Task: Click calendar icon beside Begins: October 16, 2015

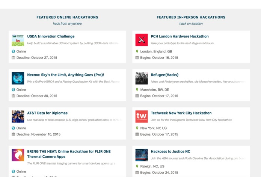Action: tap(137, 58)
